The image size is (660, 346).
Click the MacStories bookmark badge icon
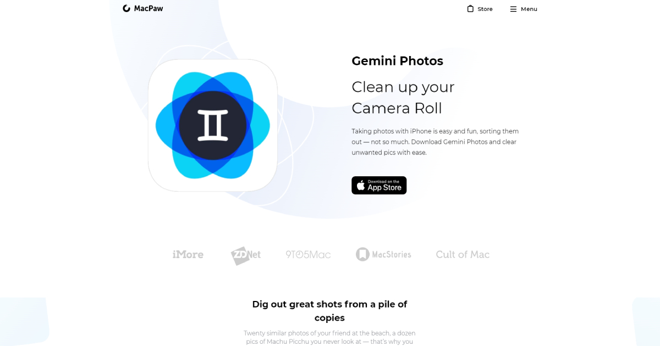coord(362,254)
